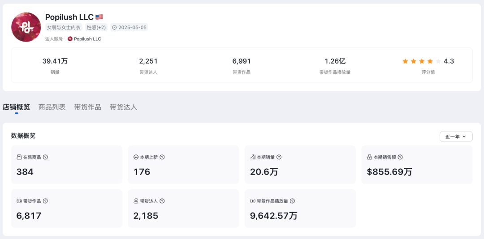
Task: Expand the 性感(+2) tag list
Action: coord(96,27)
